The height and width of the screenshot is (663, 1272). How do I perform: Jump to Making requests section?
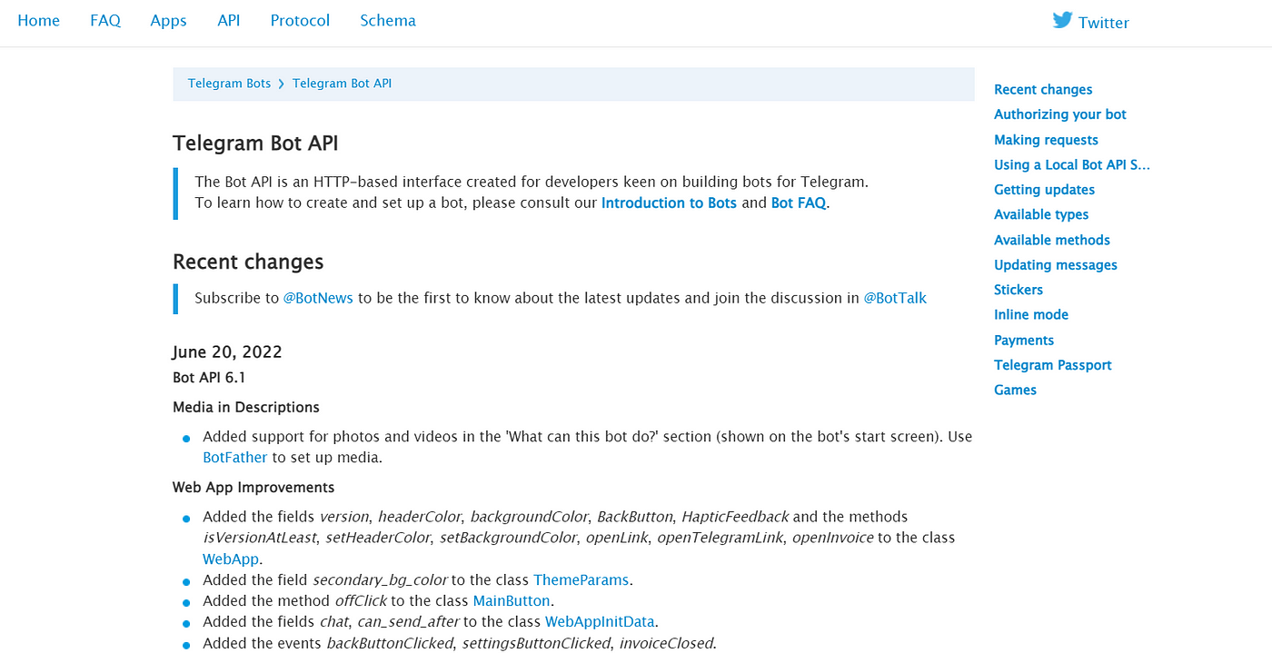[x=1046, y=140]
